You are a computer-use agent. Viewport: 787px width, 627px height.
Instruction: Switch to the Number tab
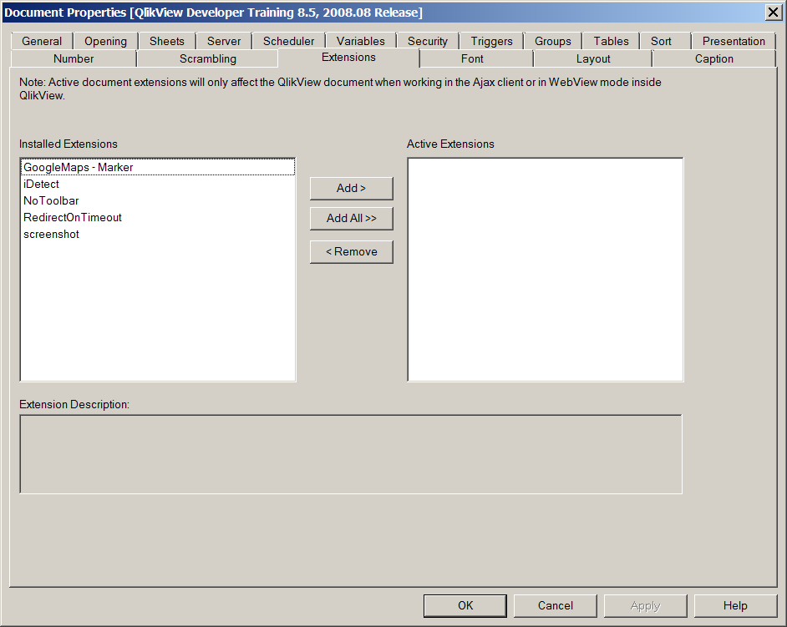click(74, 58)
